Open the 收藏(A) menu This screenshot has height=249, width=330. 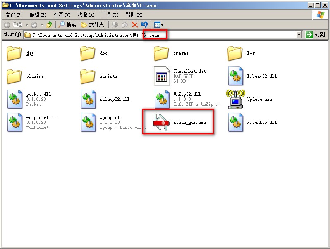pyautogui.click(x=86, y=15)
